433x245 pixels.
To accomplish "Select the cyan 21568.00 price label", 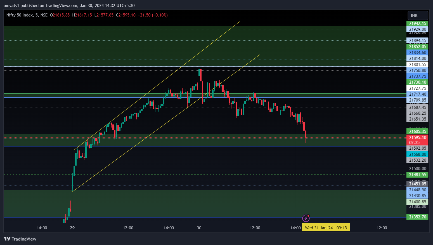I will 417,154.
